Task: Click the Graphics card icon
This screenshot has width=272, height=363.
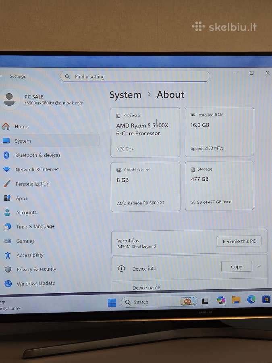Action: [x=119, y=170]
